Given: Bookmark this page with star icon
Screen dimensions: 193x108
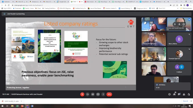Looking at the screenshot, I should pos(177,5).
